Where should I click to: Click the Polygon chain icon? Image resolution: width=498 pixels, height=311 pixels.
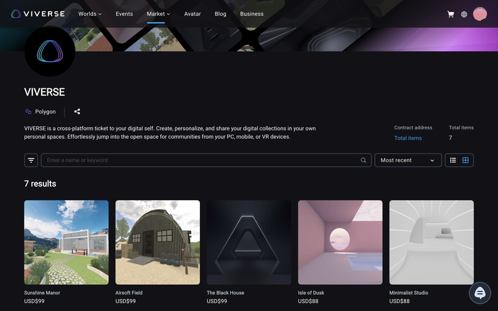(28, 112)
